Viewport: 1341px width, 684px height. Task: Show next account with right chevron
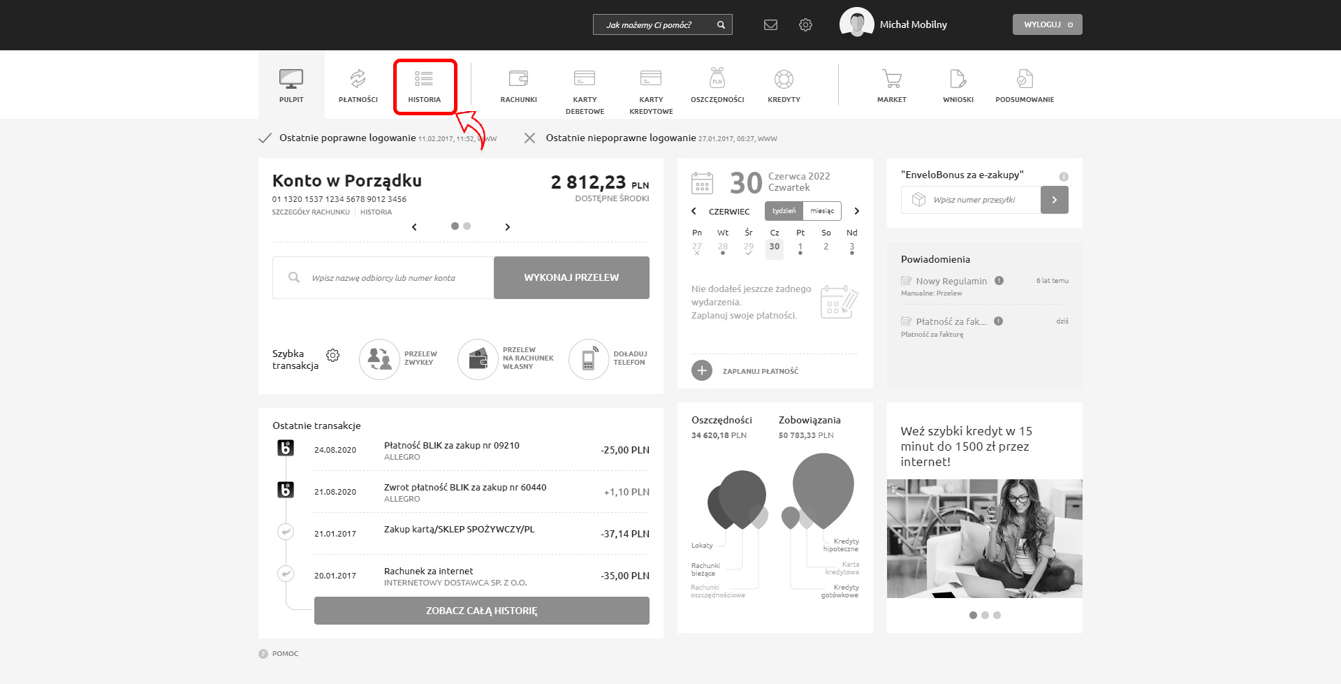coord(508,227)
